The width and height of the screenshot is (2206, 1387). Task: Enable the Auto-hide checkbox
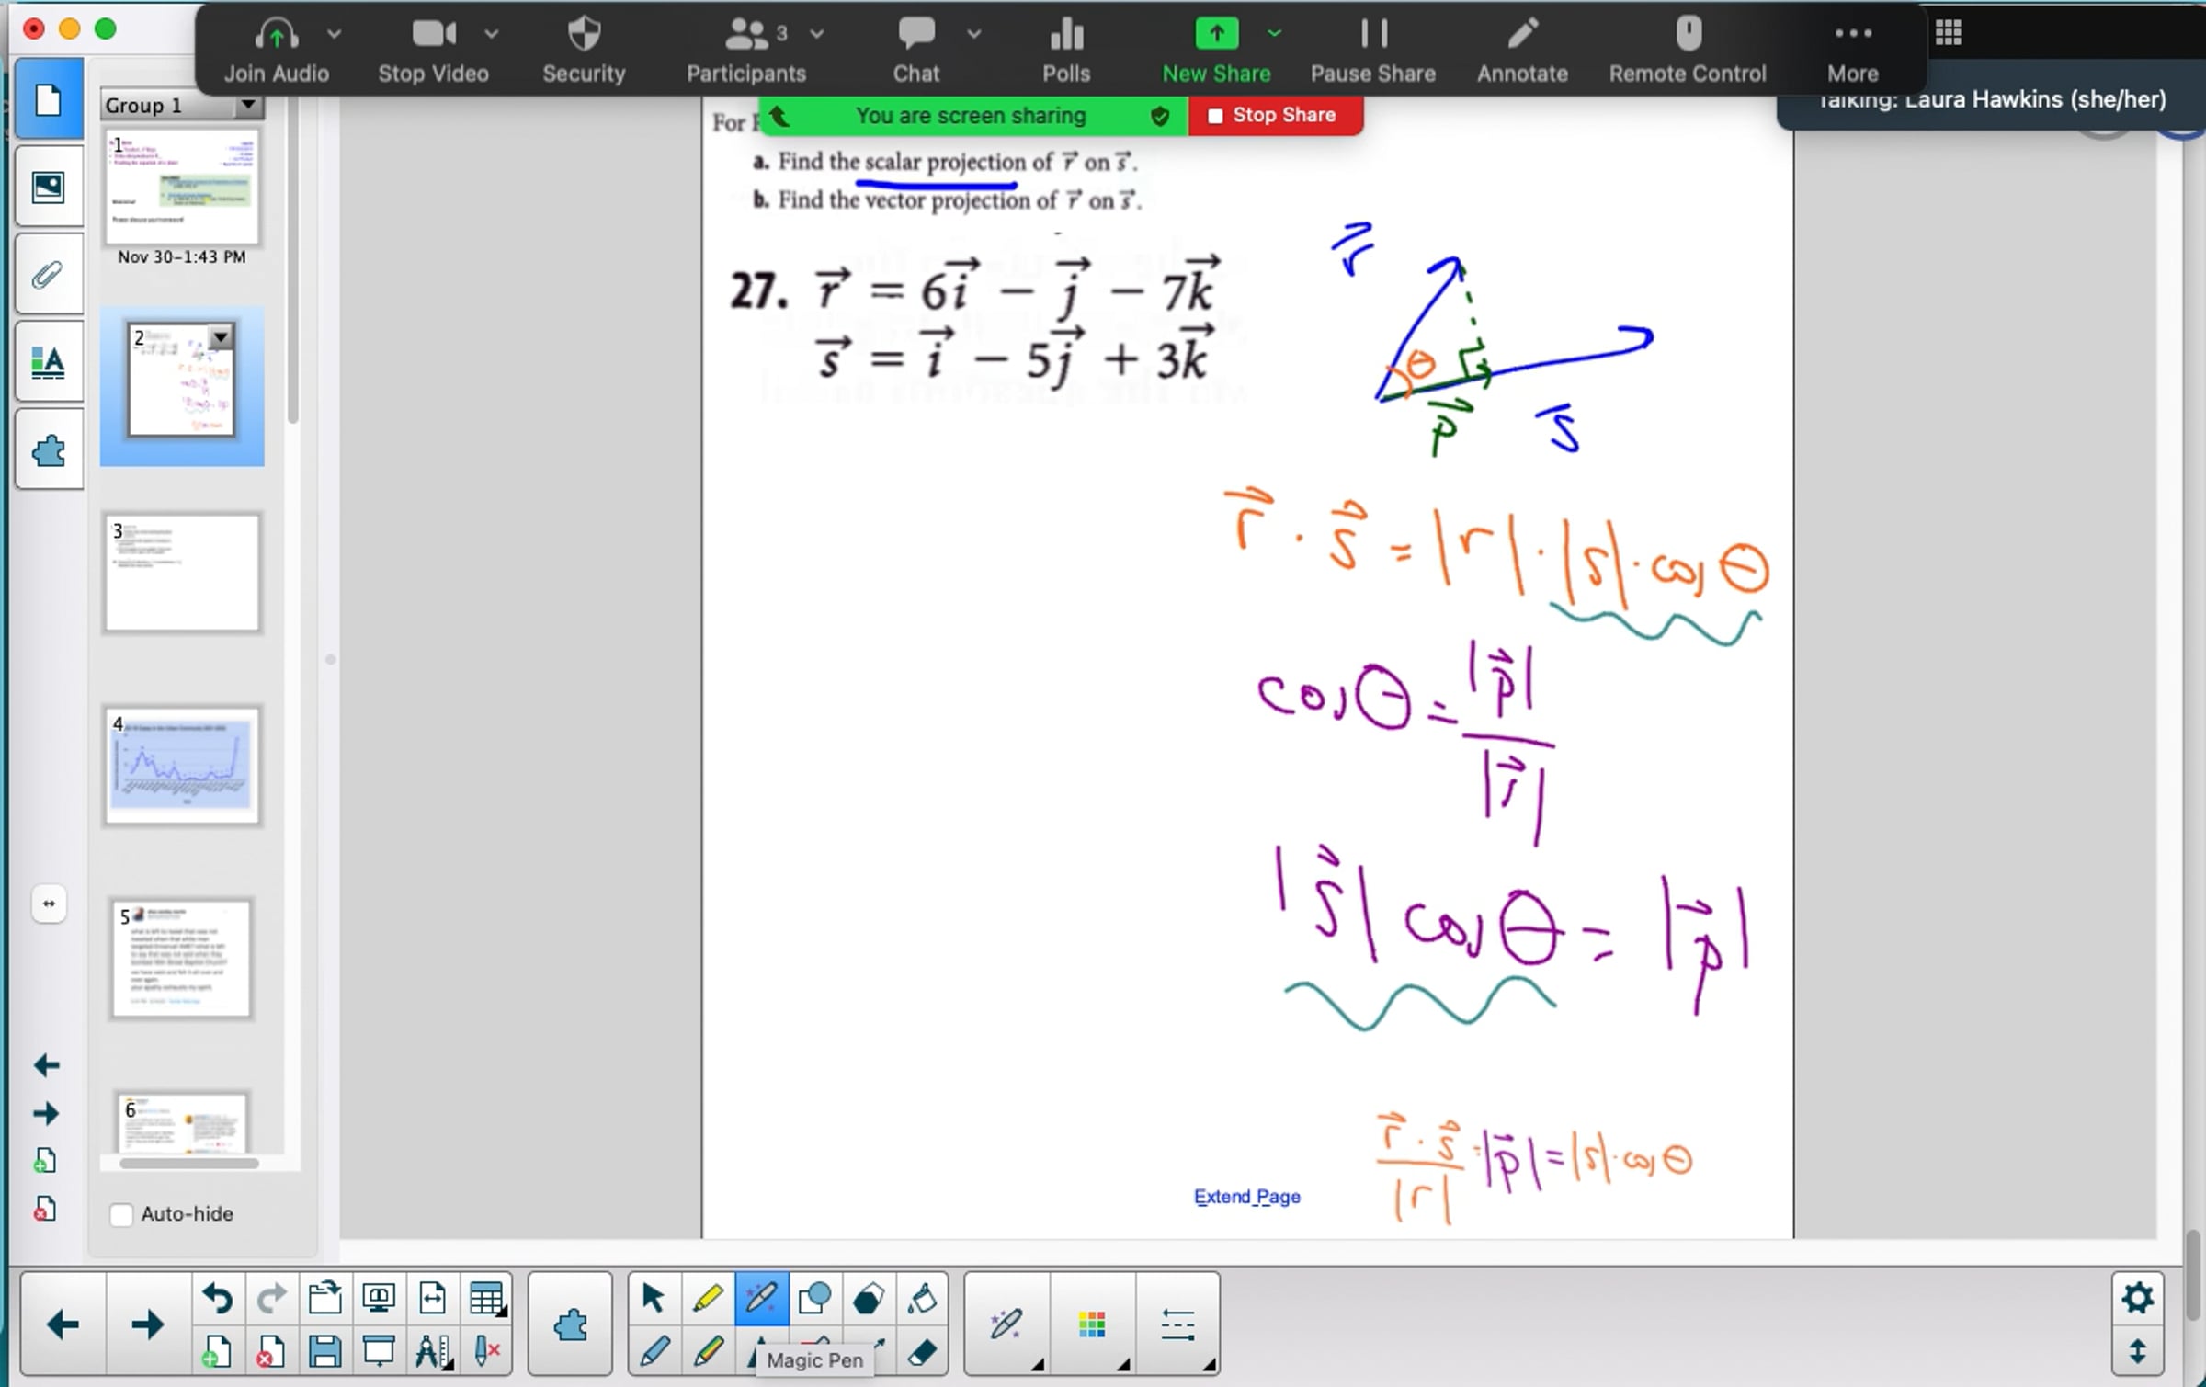[x=121, y=1214]
